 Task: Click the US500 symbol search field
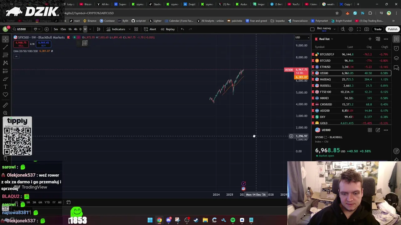[22, 29]
